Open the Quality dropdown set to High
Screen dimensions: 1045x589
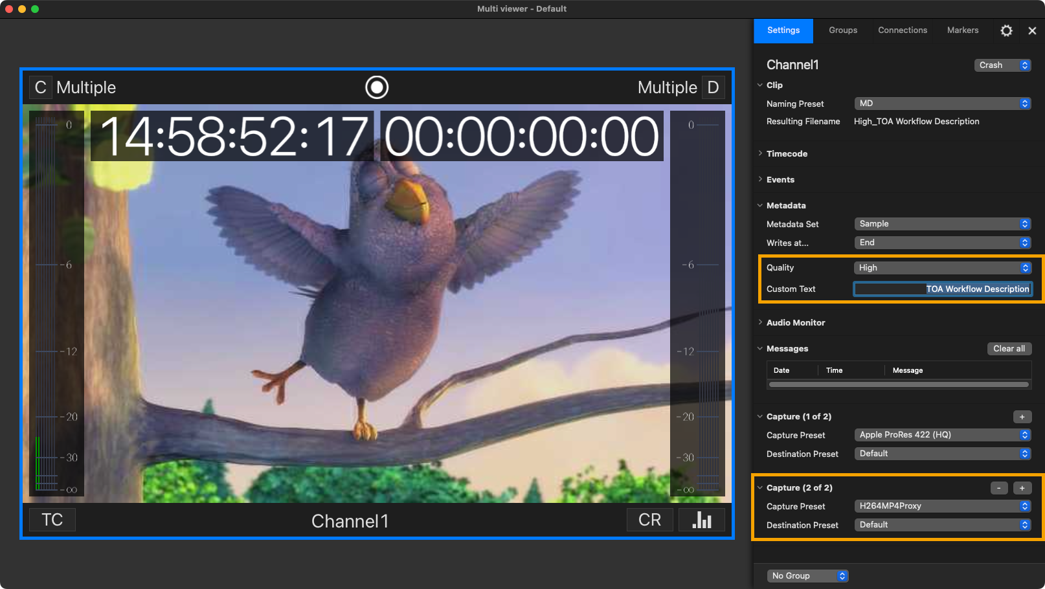tap(943, 268)
